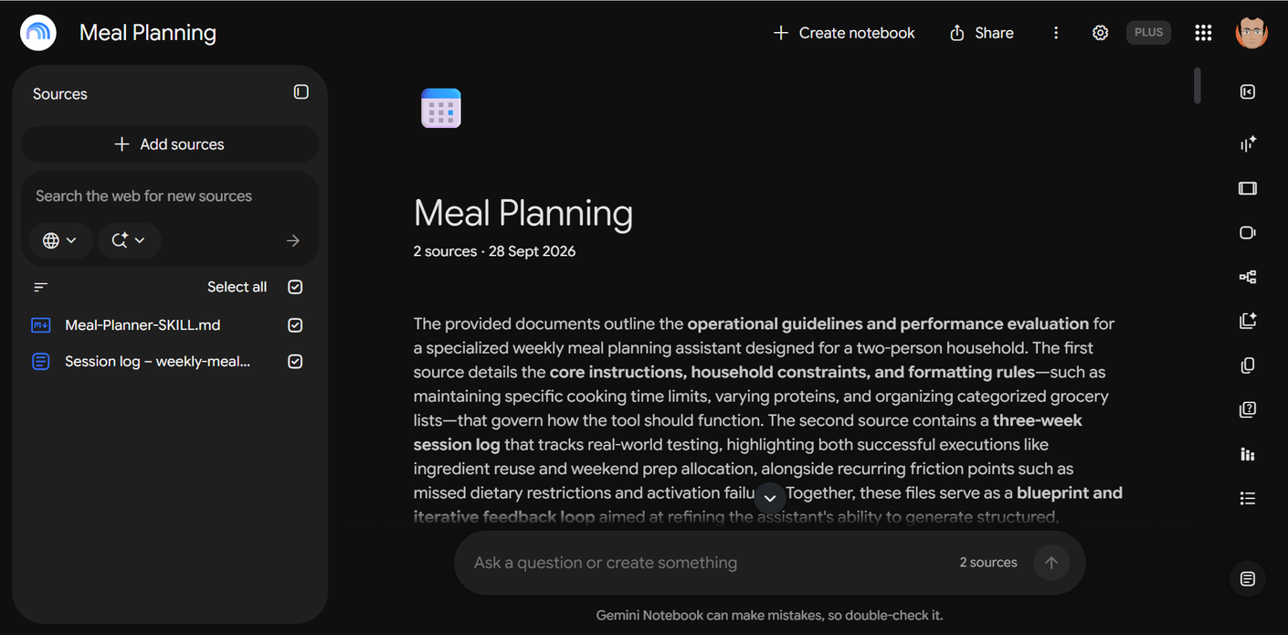1288x635 pixels.
Task: Click the Add sources button
Action: pyautogui.click(x=170, y=144)
